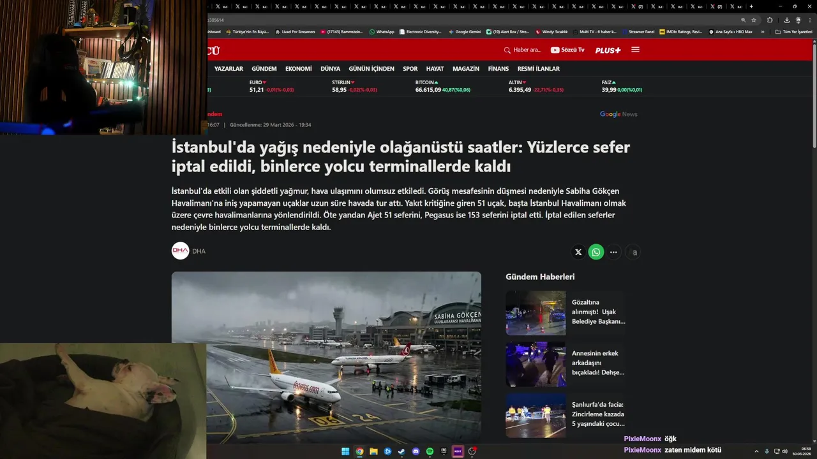Open 'Gözaltına alınmıştı! Uşak' news thumbnail

(x=536, y=313)
